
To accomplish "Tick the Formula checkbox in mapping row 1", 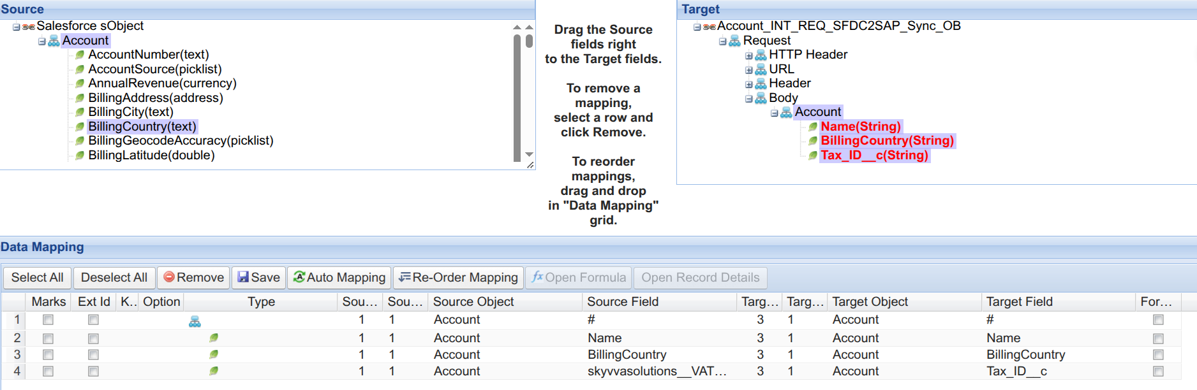I will click(x=1158, y=320).
